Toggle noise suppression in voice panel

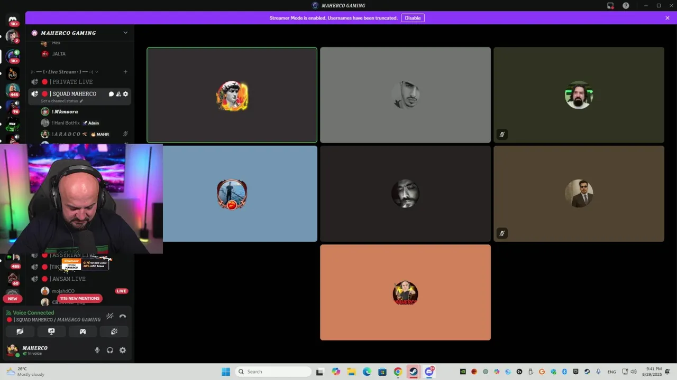pos(109,316)
